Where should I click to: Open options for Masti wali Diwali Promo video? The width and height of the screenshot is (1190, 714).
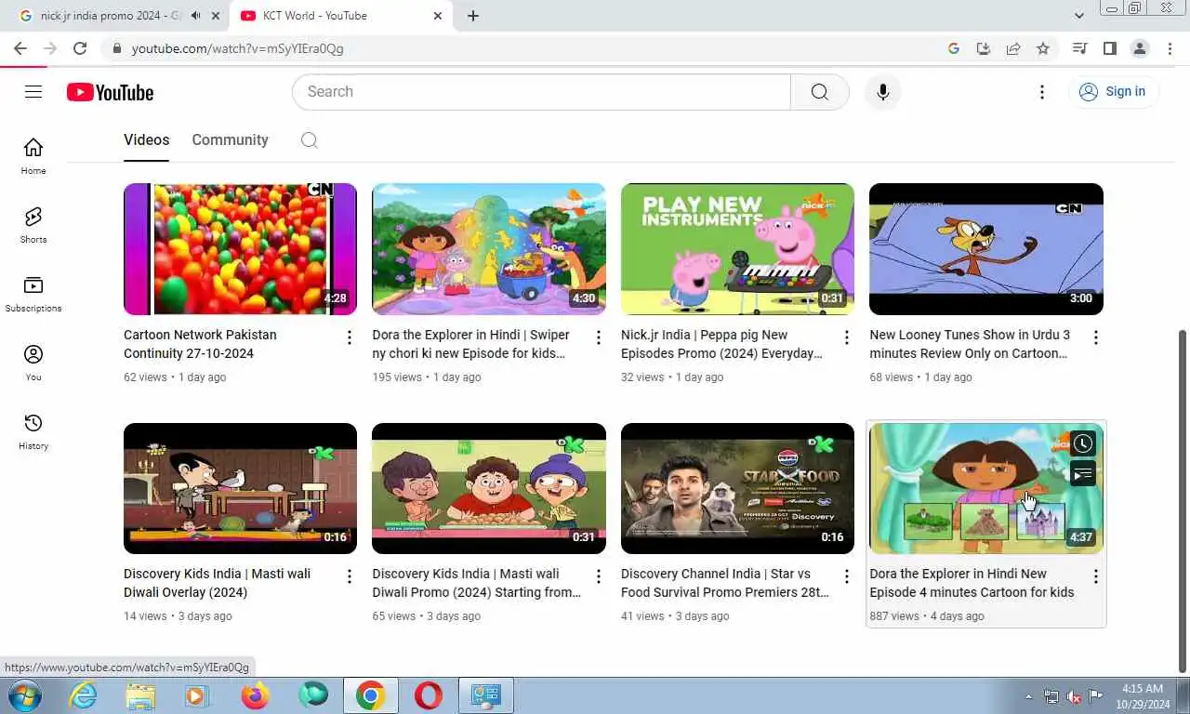pyautogui.click(x=599, y=576)
